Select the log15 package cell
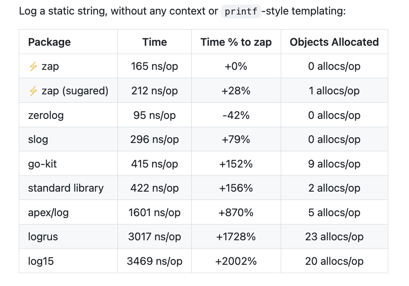The image size is (409, 286). [x=41, y=261]
